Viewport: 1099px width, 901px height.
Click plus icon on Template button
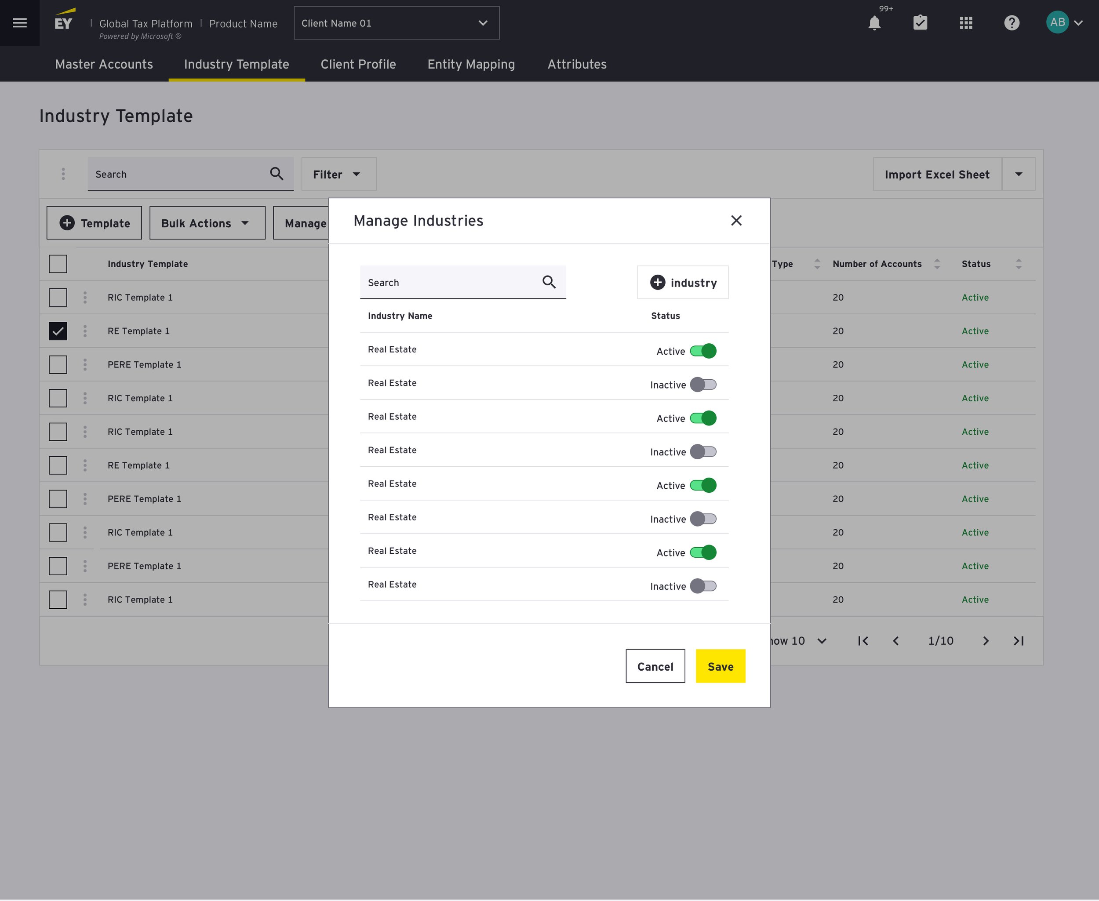click(67, 223)
